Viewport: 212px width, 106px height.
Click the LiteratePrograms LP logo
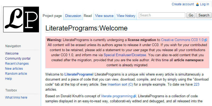pos(21,20)
